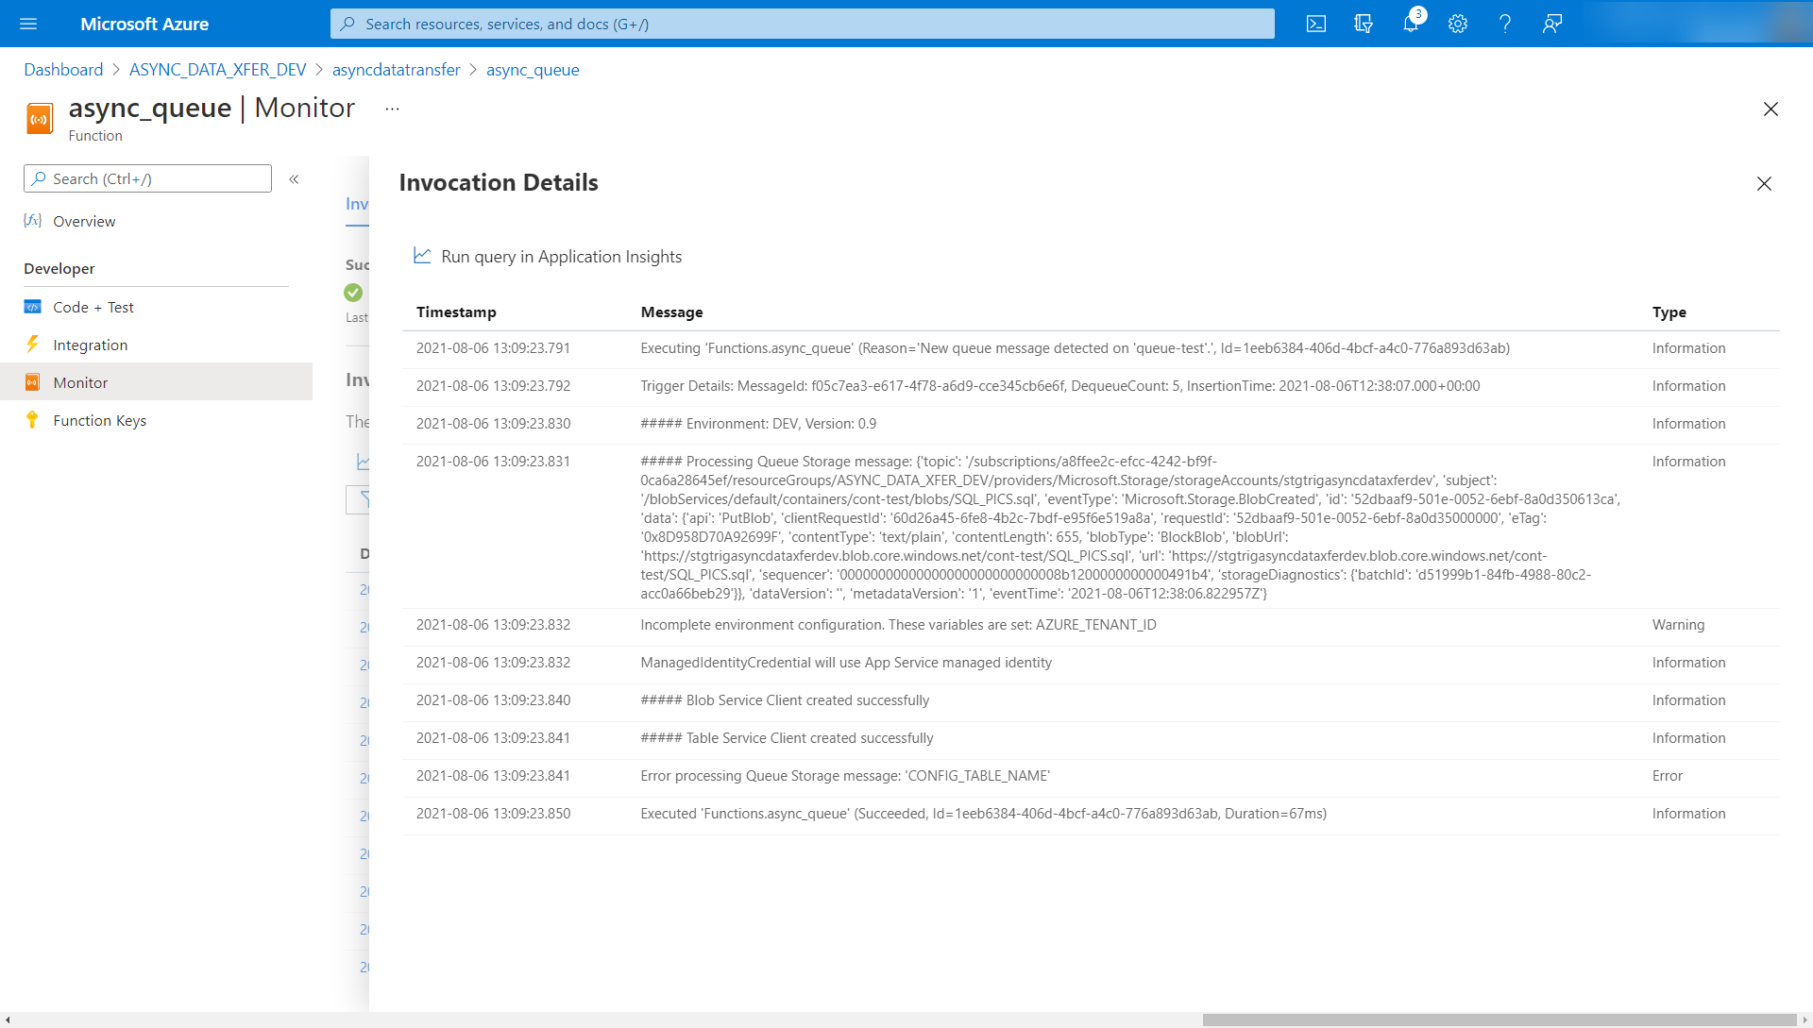Click the Overview function icon in sidebar
Image resolution: width=1813 pixels, height=1028 pixels.
pyautogui.click(x=32, y=220)
